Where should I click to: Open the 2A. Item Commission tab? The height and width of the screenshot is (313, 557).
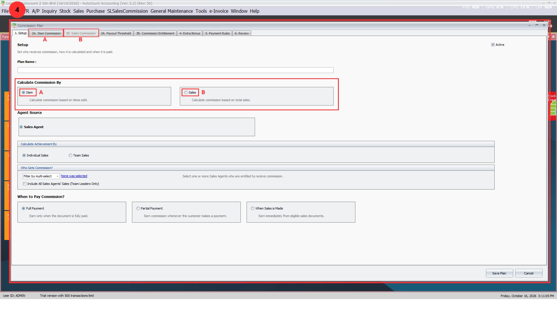tap(46, 33)
